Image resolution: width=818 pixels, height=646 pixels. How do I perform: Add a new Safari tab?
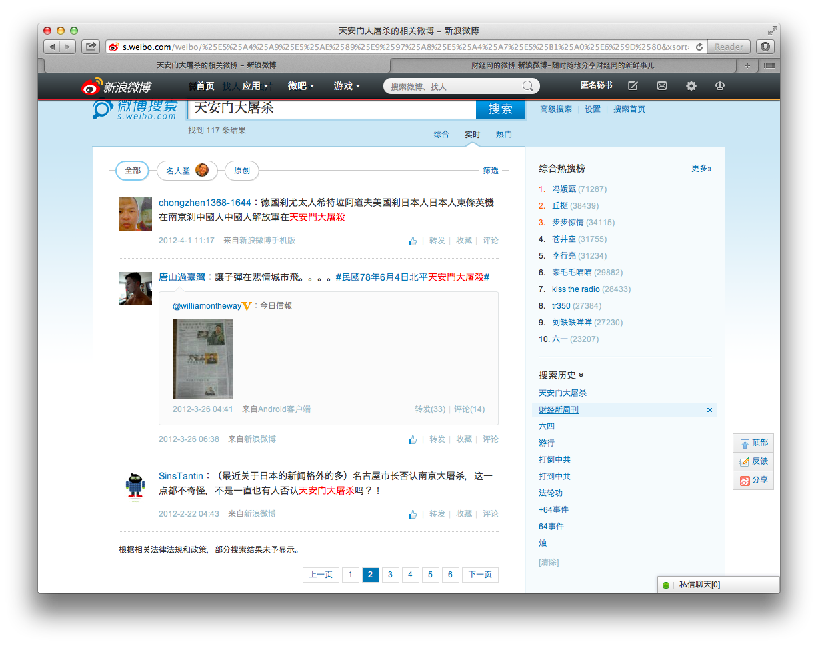click(x=747, y=65)
